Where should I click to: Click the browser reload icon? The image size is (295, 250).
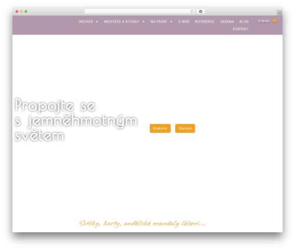(192, 11)
